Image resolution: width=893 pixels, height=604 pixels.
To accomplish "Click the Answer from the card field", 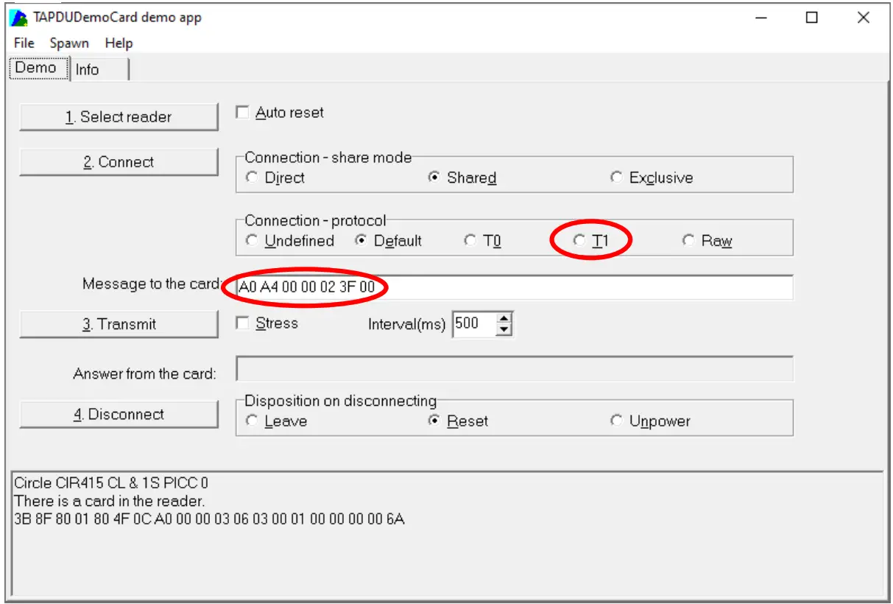I will 515,369.
